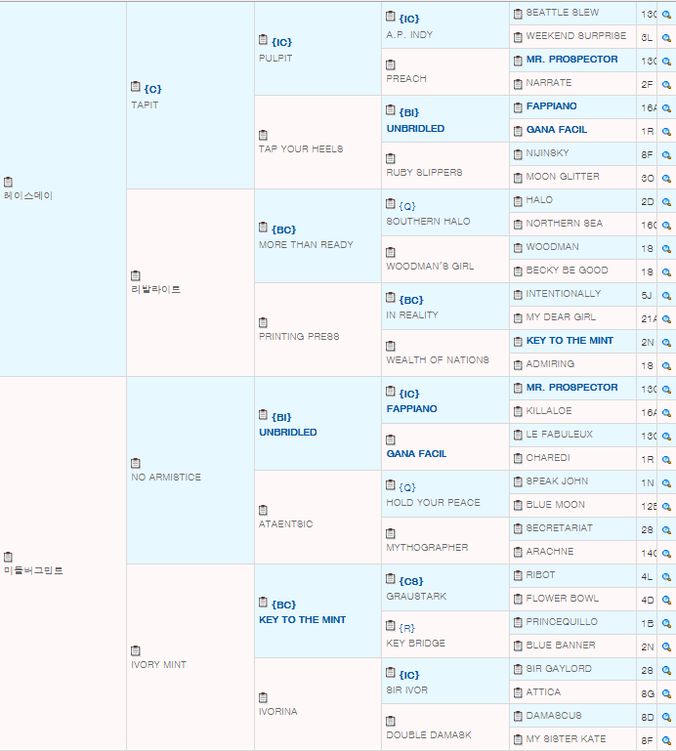Open the clipboard icon above NO ARMISTICE
The width and height of the screenshot is (676, 751).
[x=136, y=464]
